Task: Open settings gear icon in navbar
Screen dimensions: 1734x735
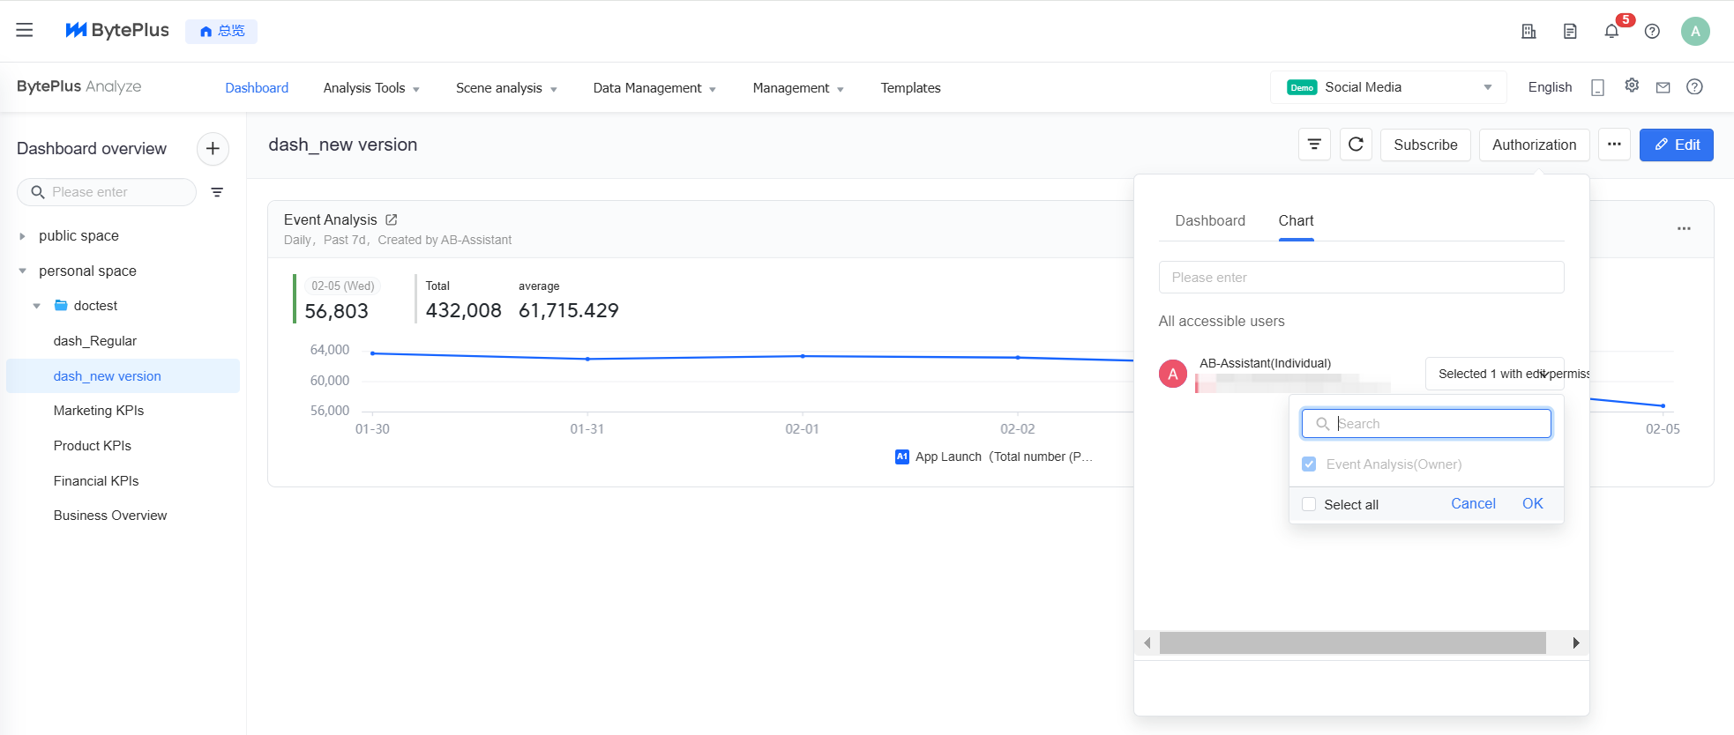Action: click(x=1632, y=86)
